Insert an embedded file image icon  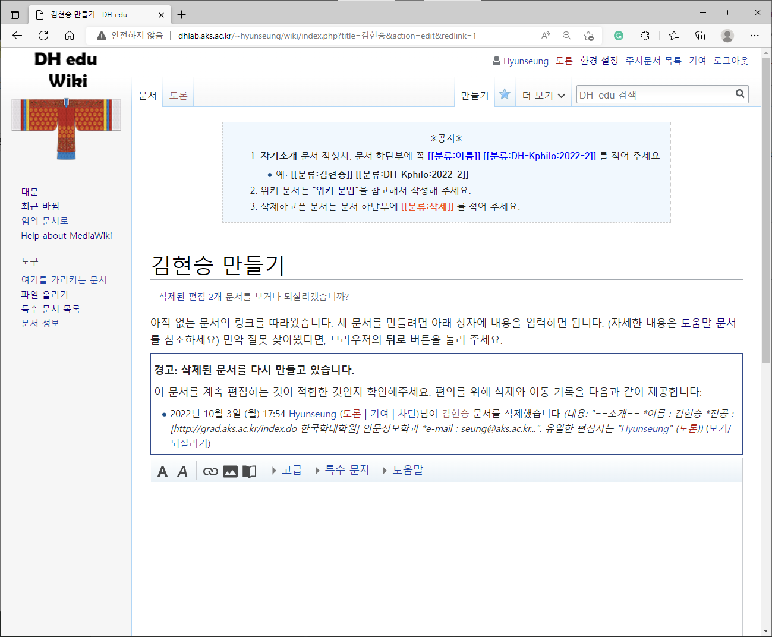click(x=230, y=471)
